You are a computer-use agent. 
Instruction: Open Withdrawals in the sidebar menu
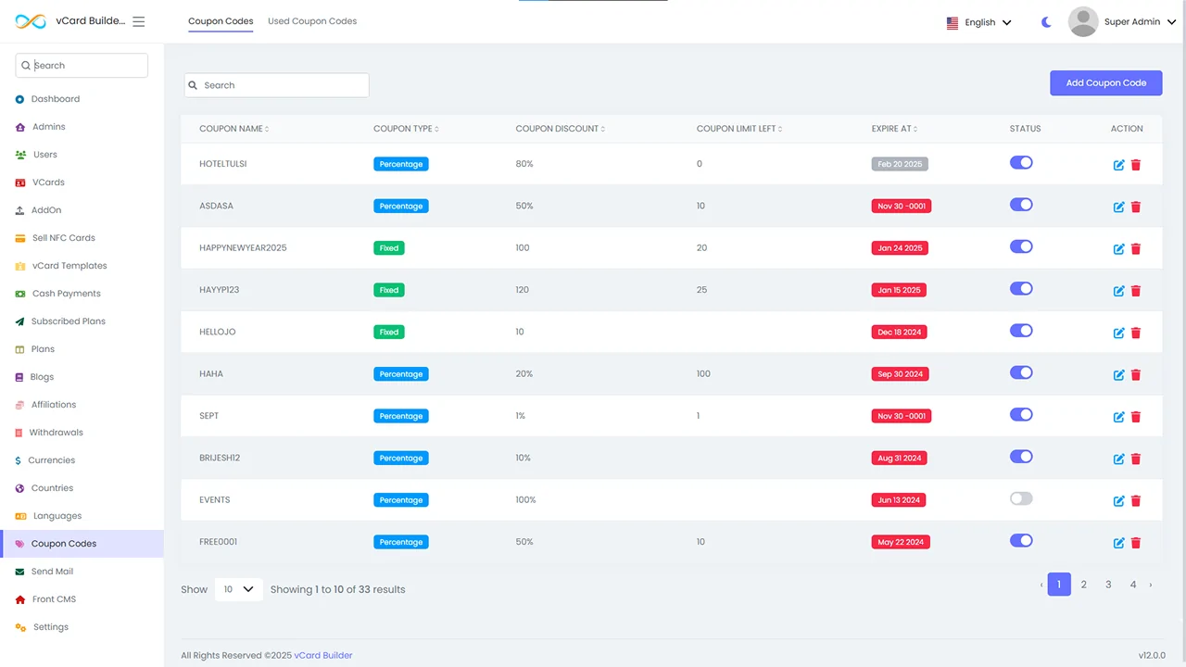coord(56,433)
